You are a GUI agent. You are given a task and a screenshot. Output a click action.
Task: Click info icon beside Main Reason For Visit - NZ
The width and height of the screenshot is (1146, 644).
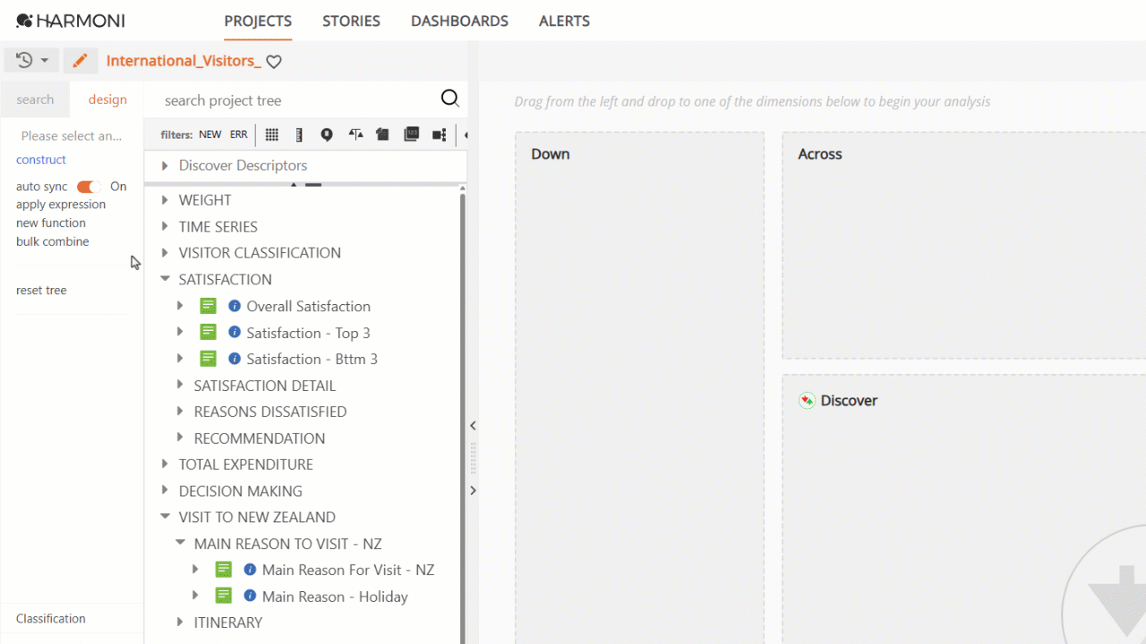(250, 570)
